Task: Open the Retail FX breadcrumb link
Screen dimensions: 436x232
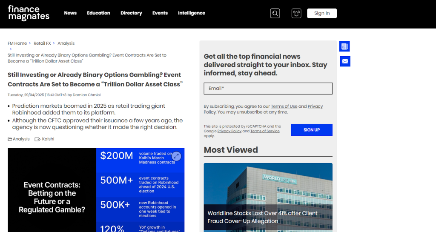Action: coord(42,43)
